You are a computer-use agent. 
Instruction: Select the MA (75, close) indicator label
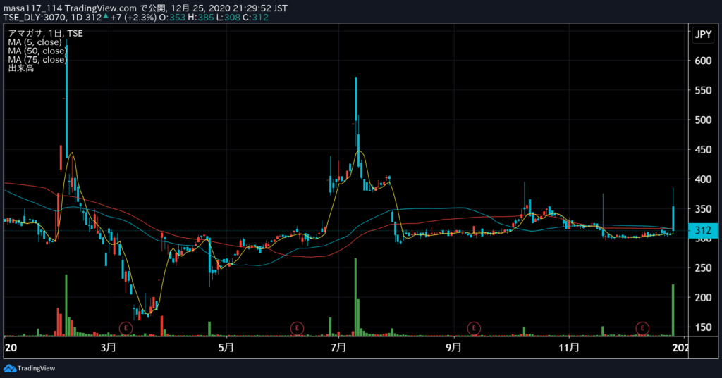[37, 60]
